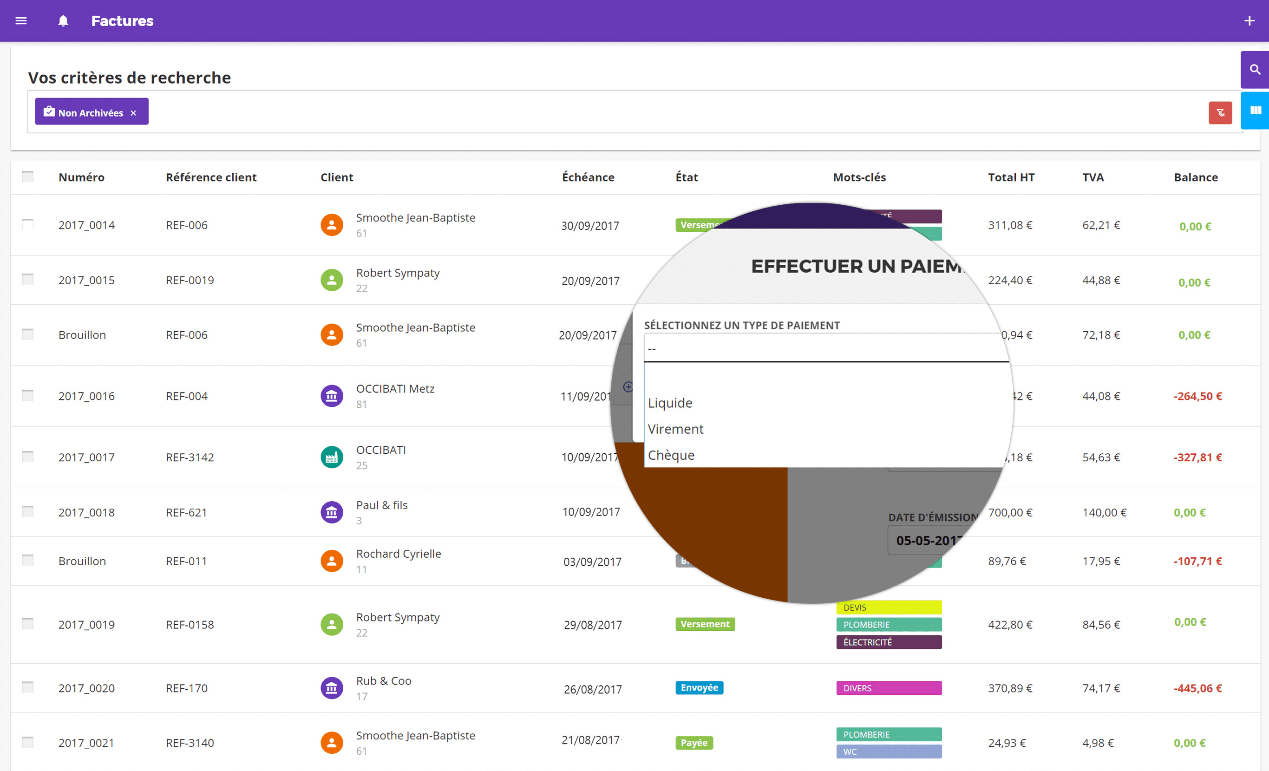
Task: Open the purple search side button
Action: 1255,70
